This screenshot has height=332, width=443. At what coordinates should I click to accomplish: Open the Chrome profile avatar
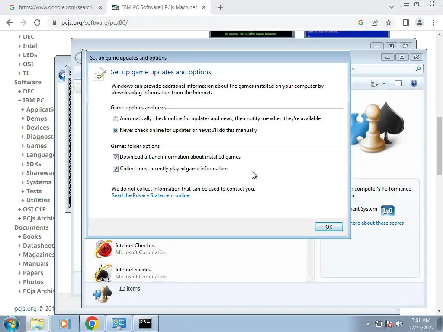[420, 22]
